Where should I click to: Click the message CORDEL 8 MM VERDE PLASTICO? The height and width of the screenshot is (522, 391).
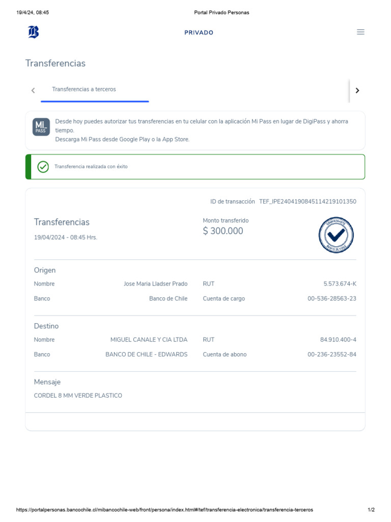(x=78, y=396)
